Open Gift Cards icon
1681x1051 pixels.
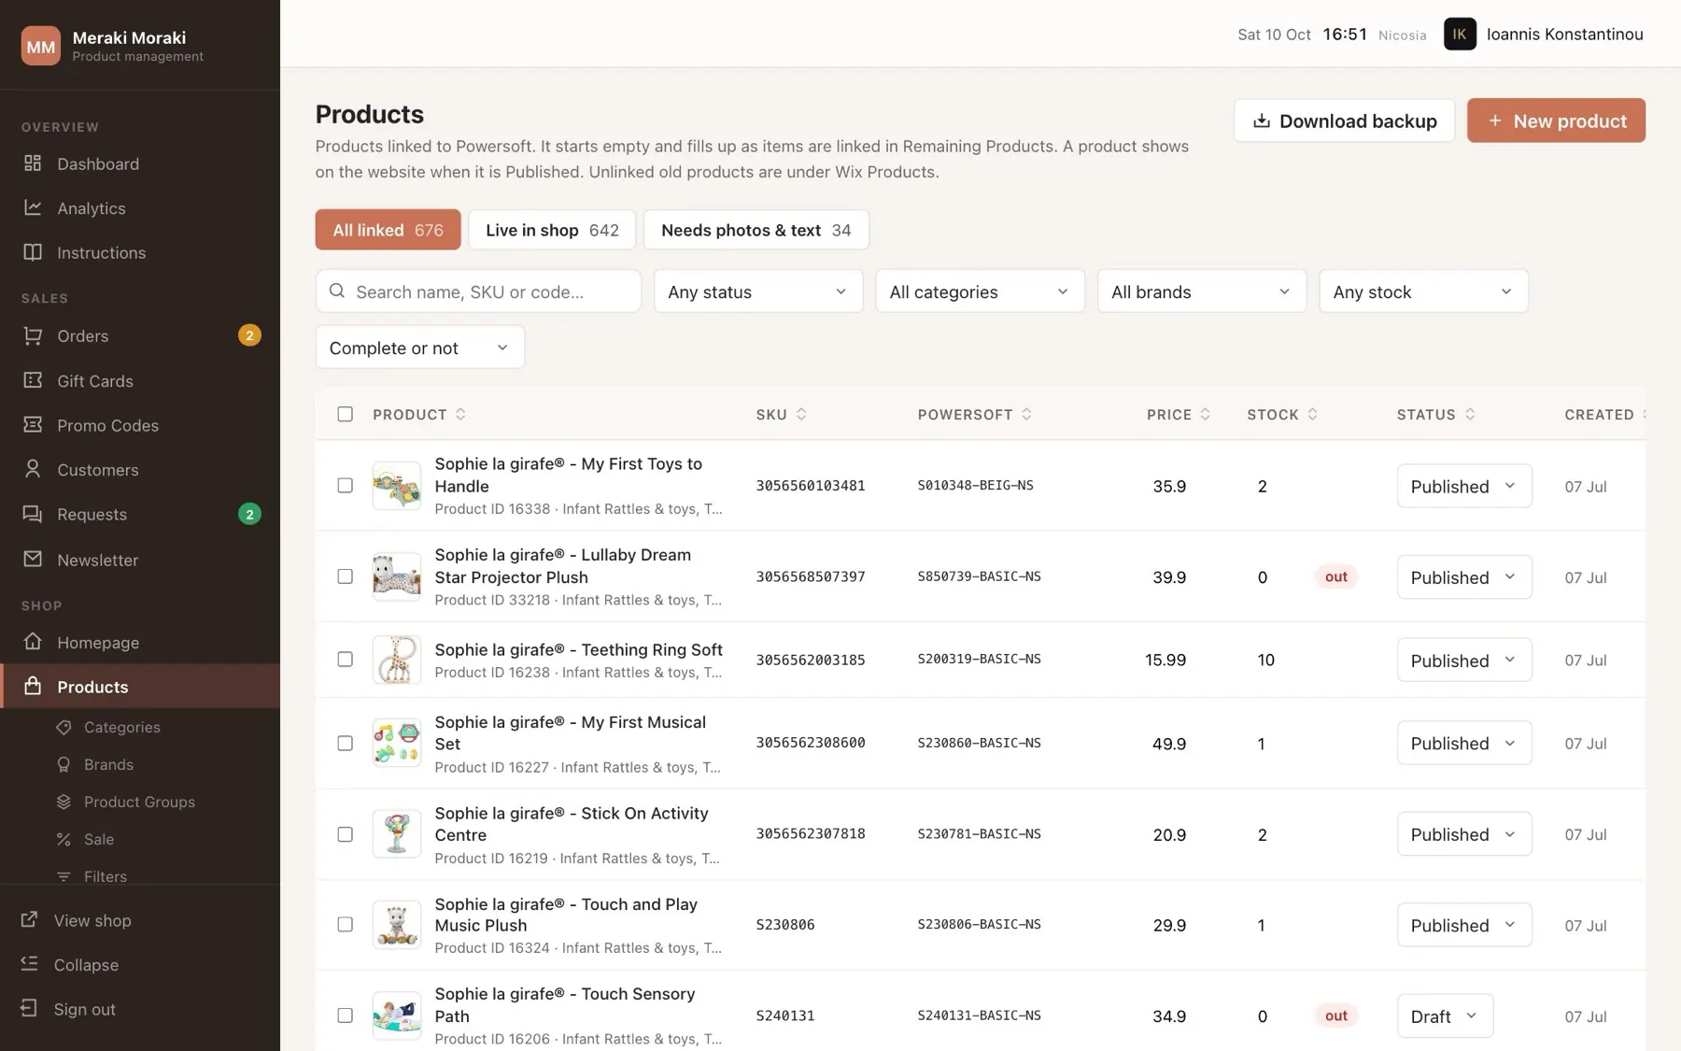tap(33, 380)
